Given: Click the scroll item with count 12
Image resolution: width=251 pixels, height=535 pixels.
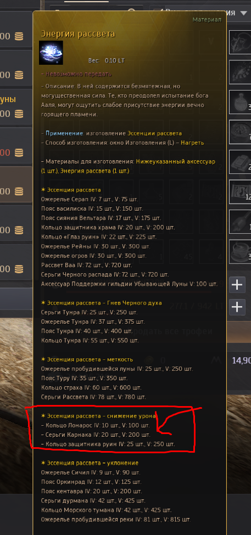Looking at the screenshot, I should click(240, 191).
